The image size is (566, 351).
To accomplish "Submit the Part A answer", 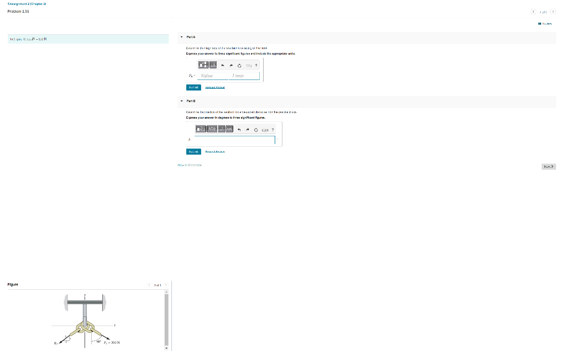I will coord(193,88).
